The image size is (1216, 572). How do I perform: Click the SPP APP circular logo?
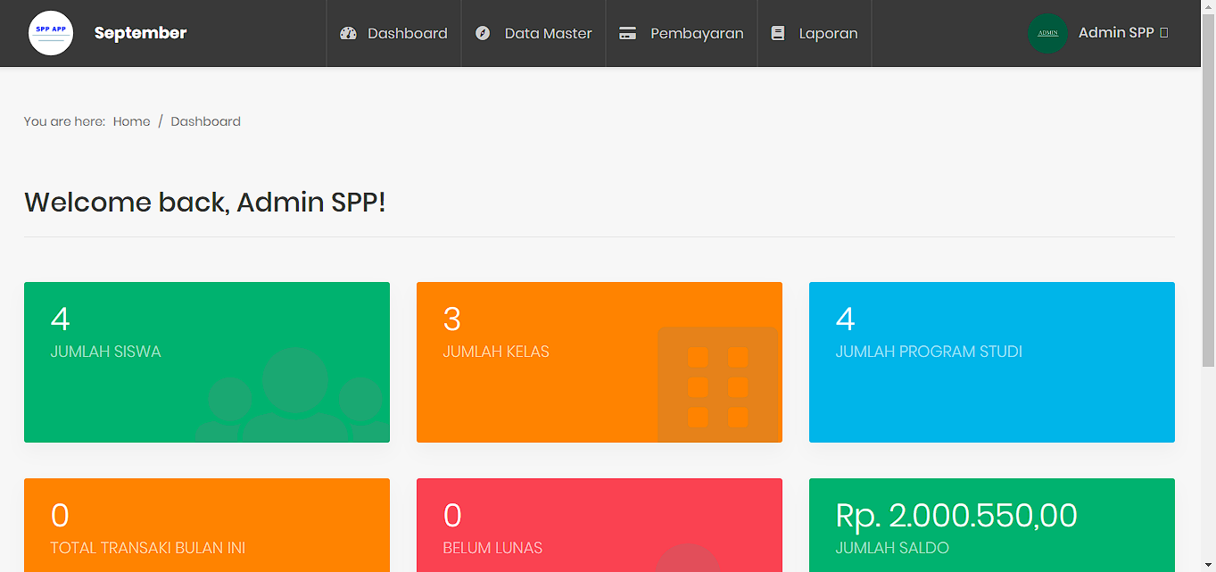pyautogui.click(x=51, y=33)
